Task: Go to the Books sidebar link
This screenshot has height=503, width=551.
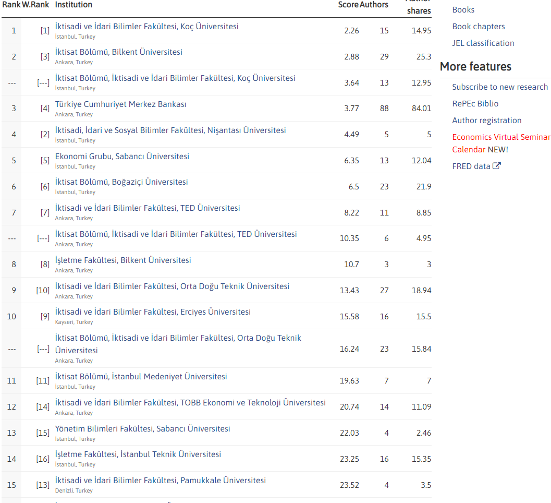Action: [x=463, y=10]
